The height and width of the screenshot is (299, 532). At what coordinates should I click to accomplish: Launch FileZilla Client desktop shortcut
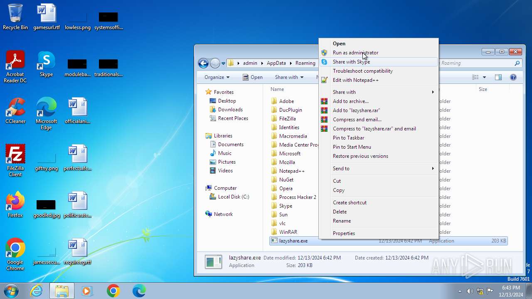pos(15,161)
